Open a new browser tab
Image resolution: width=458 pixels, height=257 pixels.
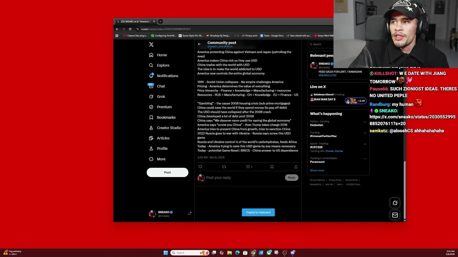pyautogui.click(x=160, y=21)
